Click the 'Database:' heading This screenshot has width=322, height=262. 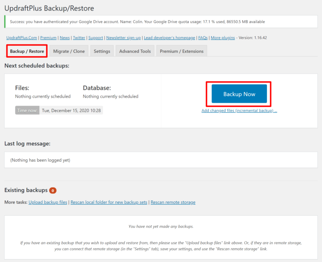(x=97, y=88)
